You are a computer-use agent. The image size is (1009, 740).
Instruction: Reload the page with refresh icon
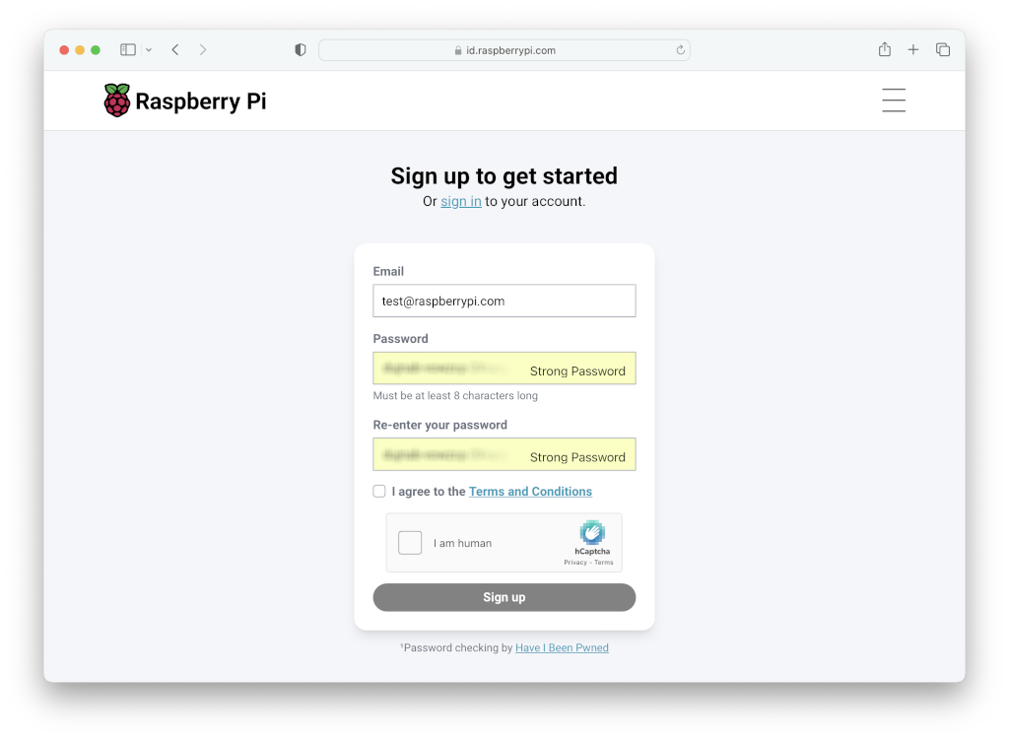(680, 50)
